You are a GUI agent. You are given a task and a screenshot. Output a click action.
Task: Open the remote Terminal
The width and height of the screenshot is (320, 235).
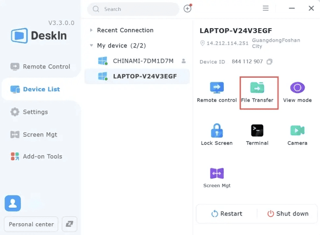click(x=257, y=135)
